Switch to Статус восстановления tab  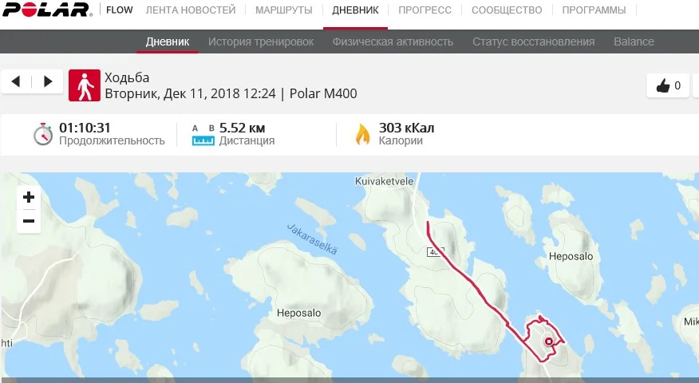[x=534, y=41]
